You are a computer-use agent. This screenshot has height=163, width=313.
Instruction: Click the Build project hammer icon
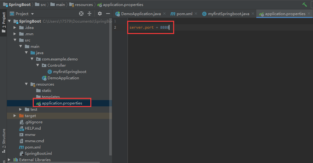[x=304, y=4]
